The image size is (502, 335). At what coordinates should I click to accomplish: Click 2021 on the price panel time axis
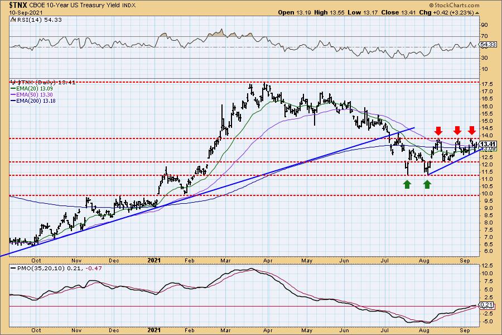154,261
